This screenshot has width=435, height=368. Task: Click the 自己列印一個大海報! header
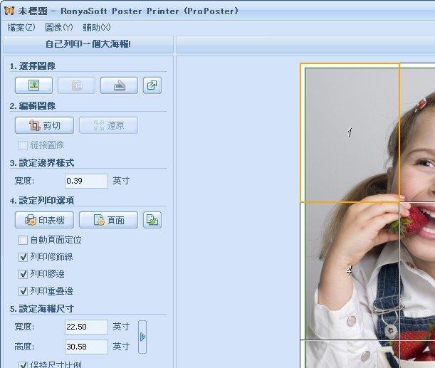[x=88, y=44]
